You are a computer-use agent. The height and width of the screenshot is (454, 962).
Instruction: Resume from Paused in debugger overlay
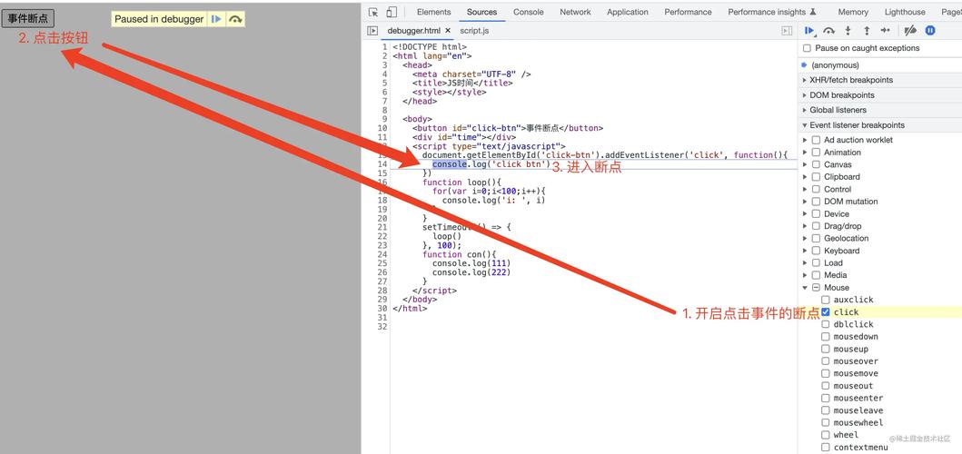(216, 19)
